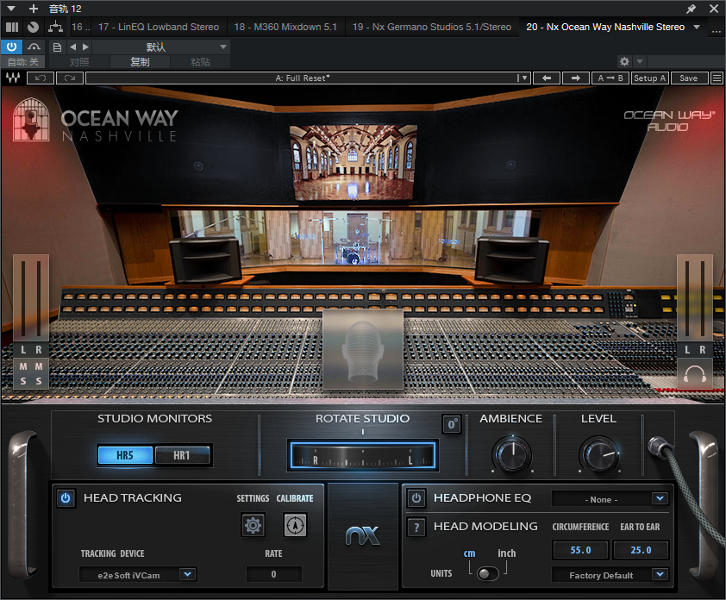The height and width of the screenshot is (600, 726).
Task: Click the 粘贴 paste button
Action: [x=201, y=62]
